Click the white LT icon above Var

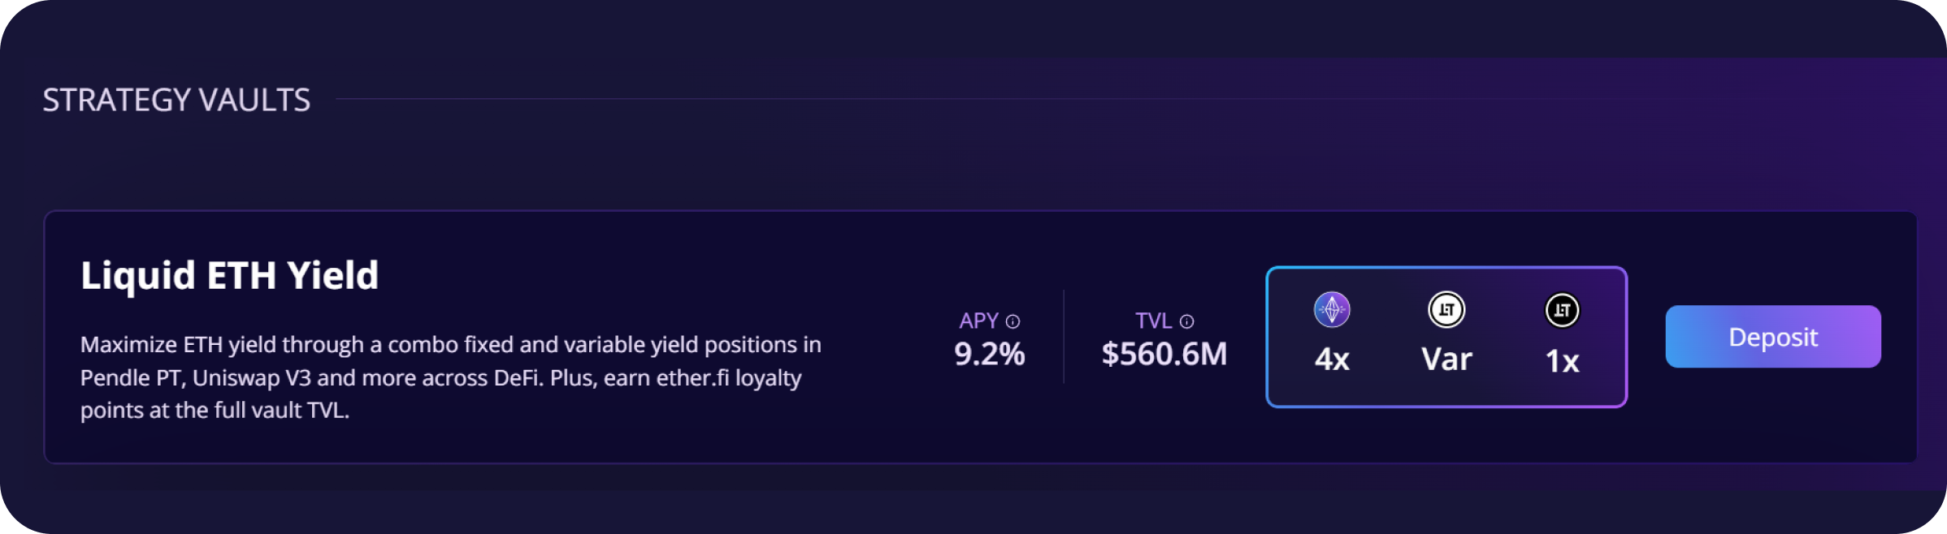(1446, 309)
